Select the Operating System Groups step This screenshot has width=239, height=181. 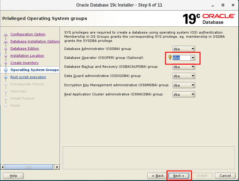tap(35, 70)
